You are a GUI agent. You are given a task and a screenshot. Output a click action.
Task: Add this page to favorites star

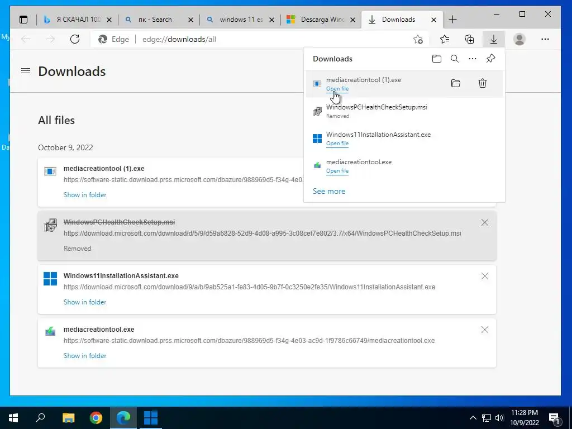418,39
